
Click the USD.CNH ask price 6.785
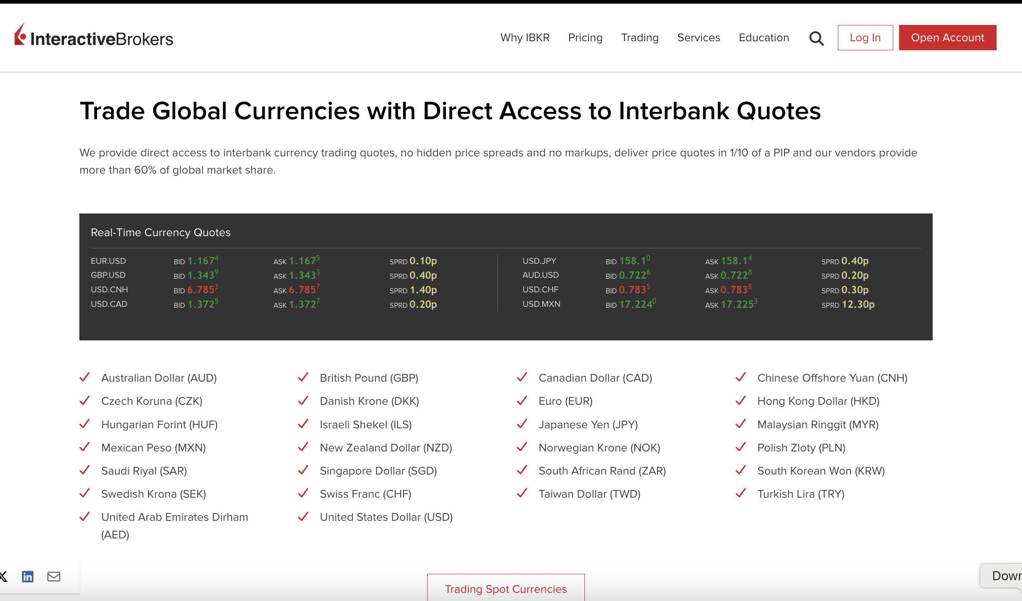click(x=304, y=290)
